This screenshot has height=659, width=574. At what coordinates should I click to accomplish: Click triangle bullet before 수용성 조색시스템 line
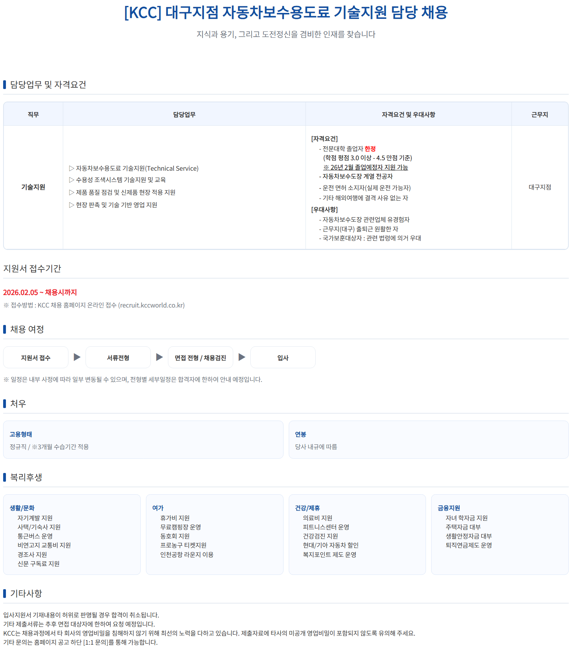point(72,180)
